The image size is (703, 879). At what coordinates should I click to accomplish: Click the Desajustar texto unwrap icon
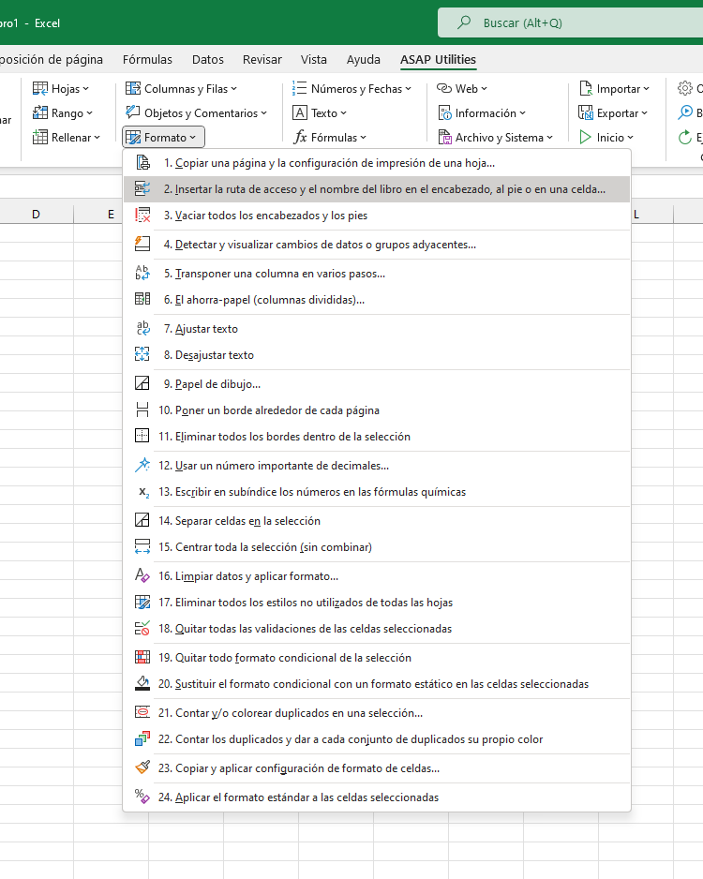tap(142, 354)
